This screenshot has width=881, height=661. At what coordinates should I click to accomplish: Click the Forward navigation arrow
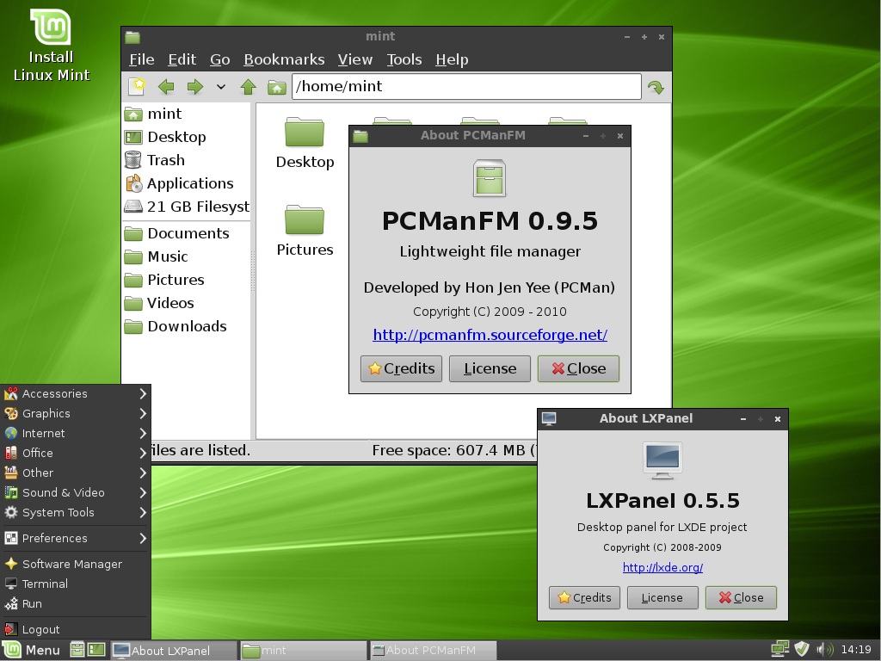click(x=194, y=86)
